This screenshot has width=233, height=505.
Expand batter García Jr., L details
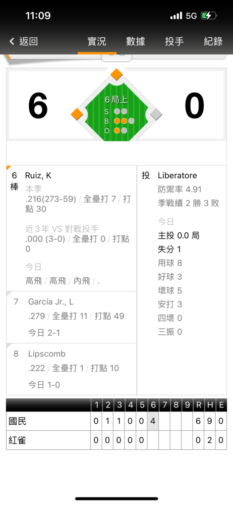click(x=72, y=317)
